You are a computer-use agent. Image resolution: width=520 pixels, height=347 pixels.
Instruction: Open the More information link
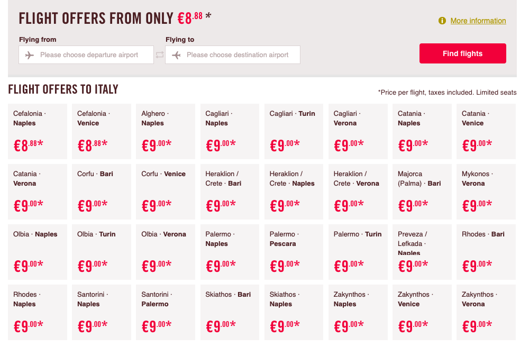[x=478, y=21]
